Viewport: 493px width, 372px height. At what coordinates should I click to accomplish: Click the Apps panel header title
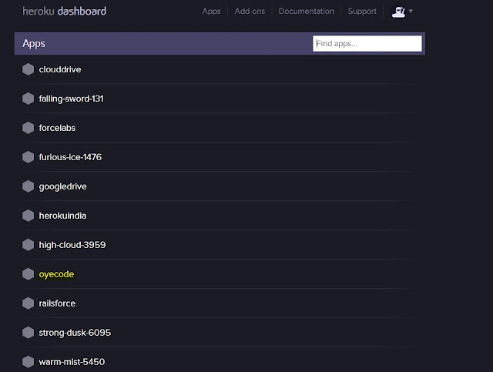[34, 44]
